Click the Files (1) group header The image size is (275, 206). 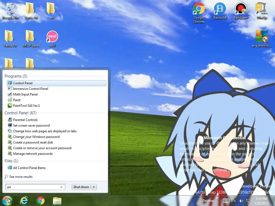11,161
